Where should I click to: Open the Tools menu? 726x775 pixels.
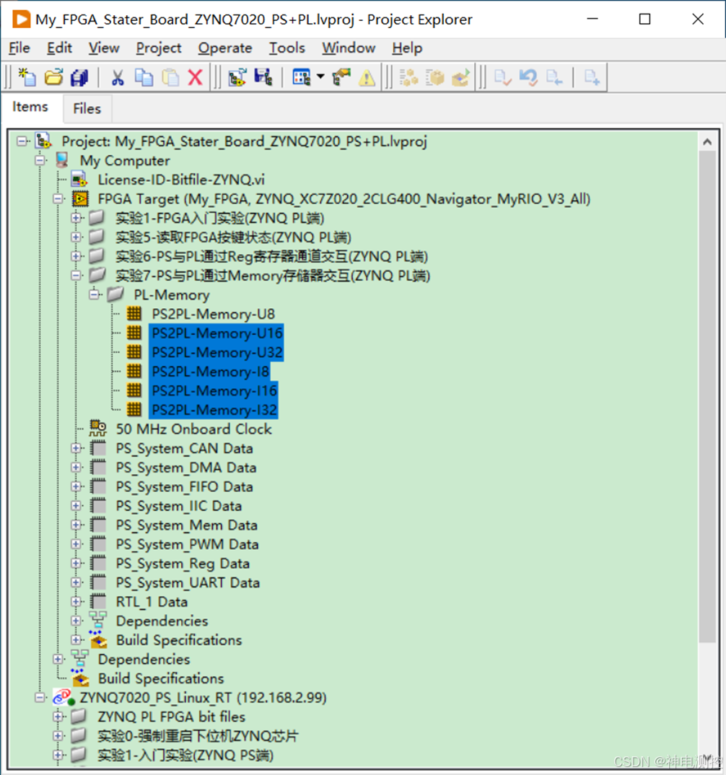287,48
